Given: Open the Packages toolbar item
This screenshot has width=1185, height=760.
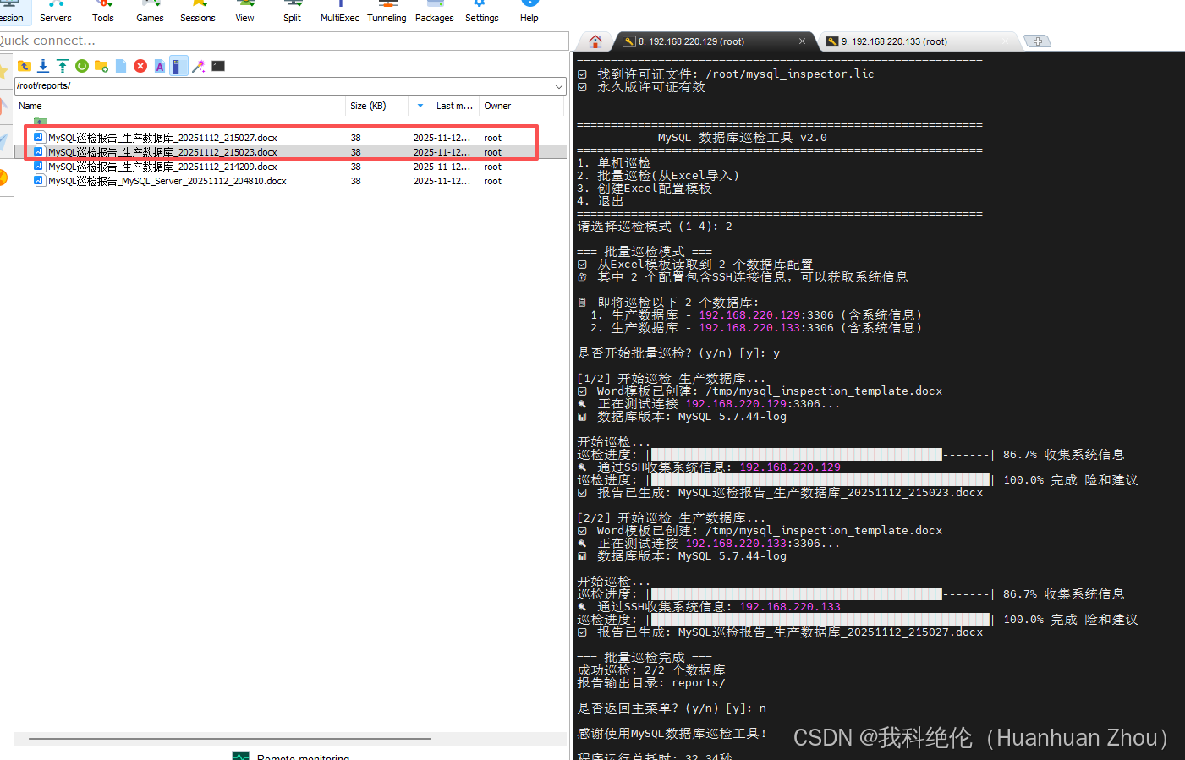Looking at the screenshot, I should pos(435,12).
